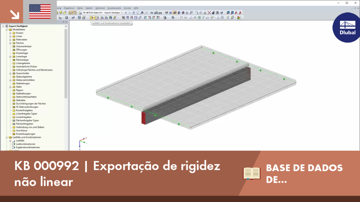360x202 pixels.
Task: Click the Dlubal logo badge
Action: click(x=347, y=27)
